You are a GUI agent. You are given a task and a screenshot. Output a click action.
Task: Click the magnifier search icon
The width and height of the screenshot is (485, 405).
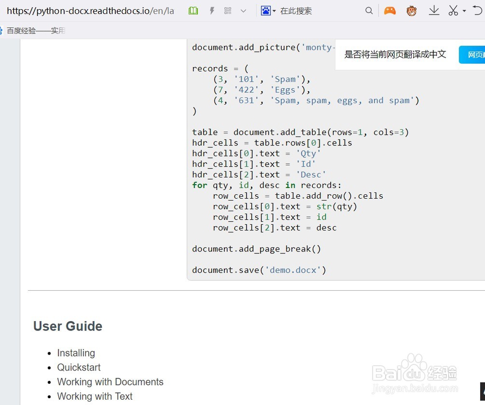coord(369,10)
